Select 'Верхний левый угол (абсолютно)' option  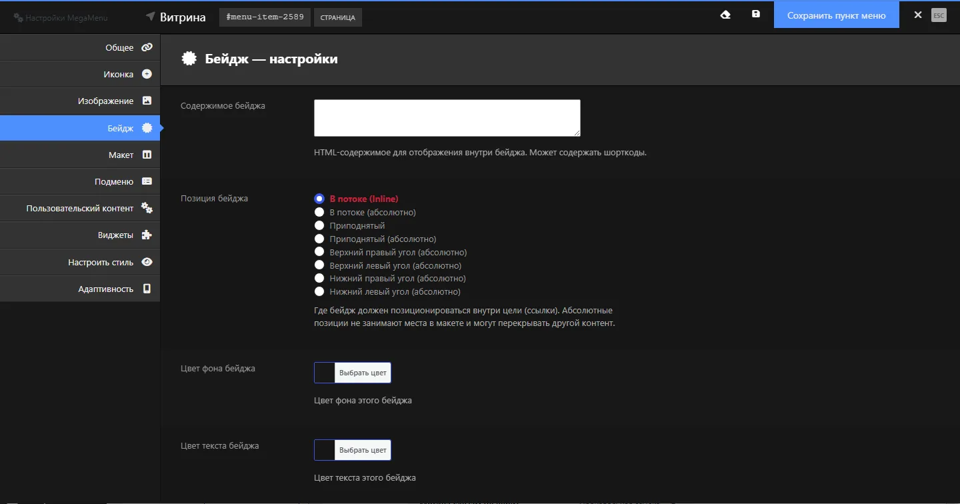pos(319,265)
